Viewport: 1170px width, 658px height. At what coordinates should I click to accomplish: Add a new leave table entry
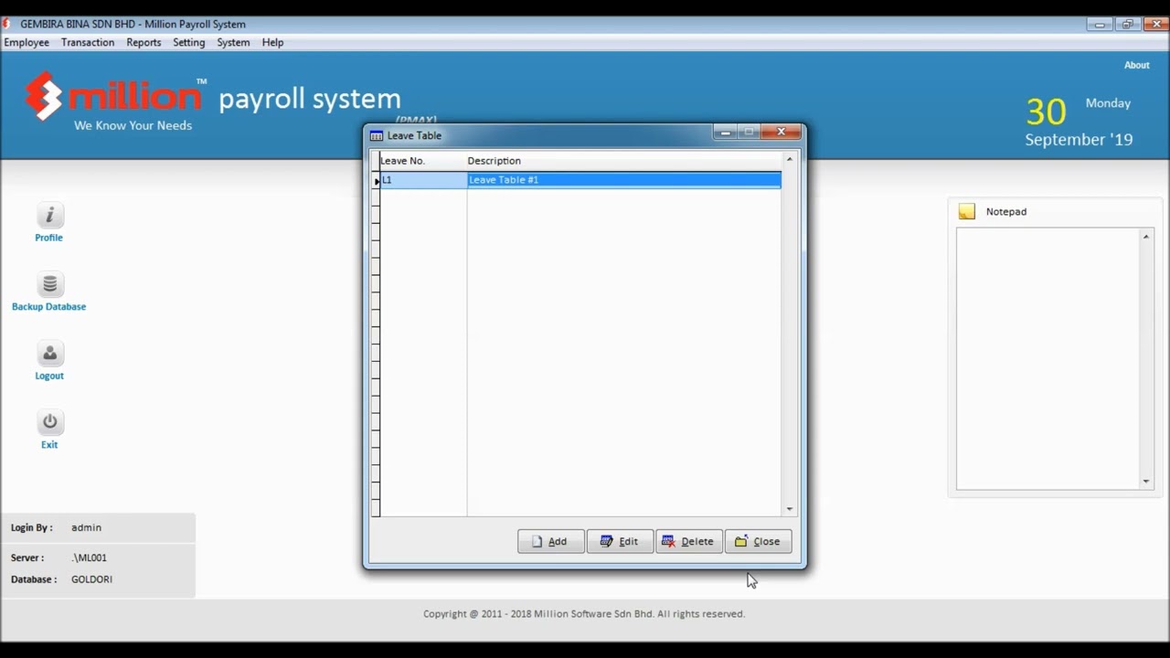pyautogui.click(x=550, y=541)
